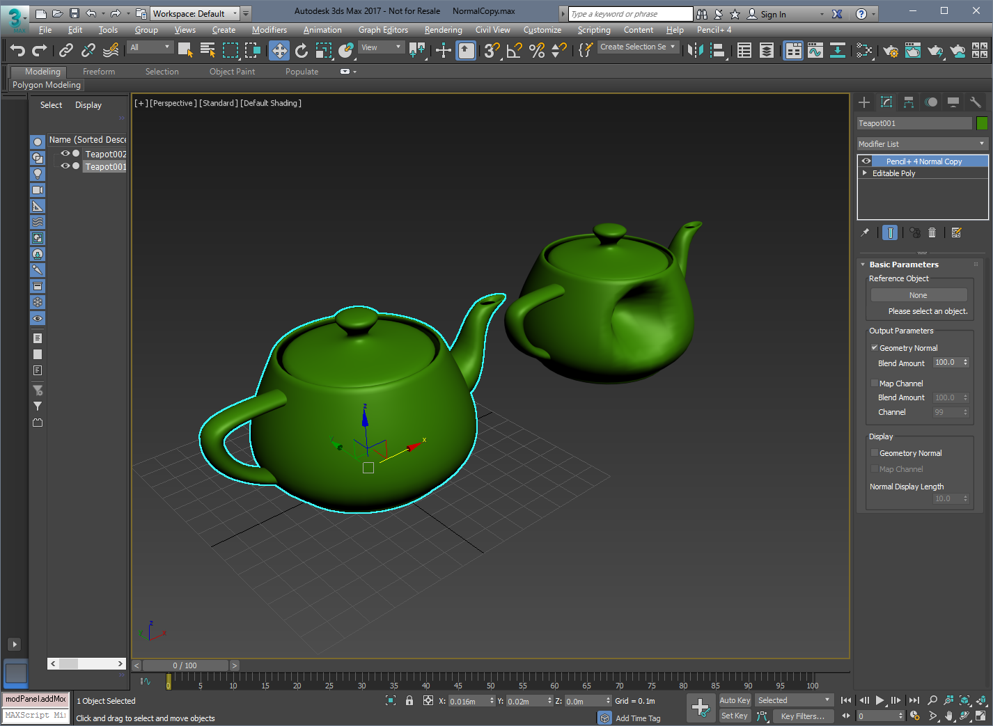Click the None reference object button
The width and height of the screenshot is (993, 726).
point(918,295)
